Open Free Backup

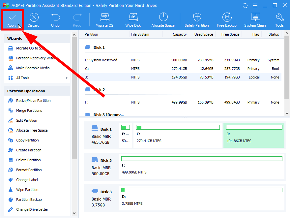coord(227,20)
